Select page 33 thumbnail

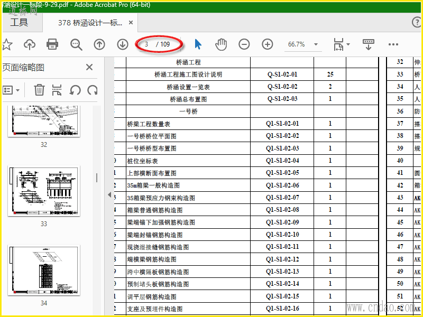pyautogui.click(x=44, y=191)
